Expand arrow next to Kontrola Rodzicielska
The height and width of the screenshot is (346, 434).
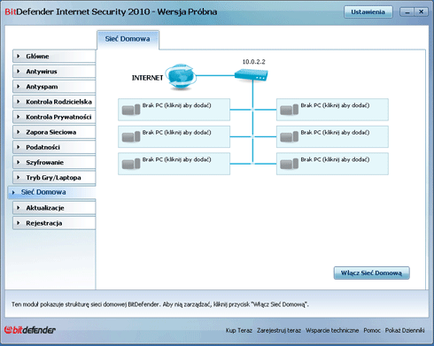coord(19,102)
